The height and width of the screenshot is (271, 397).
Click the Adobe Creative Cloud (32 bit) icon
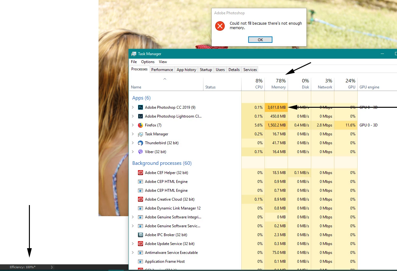[140, 199]
